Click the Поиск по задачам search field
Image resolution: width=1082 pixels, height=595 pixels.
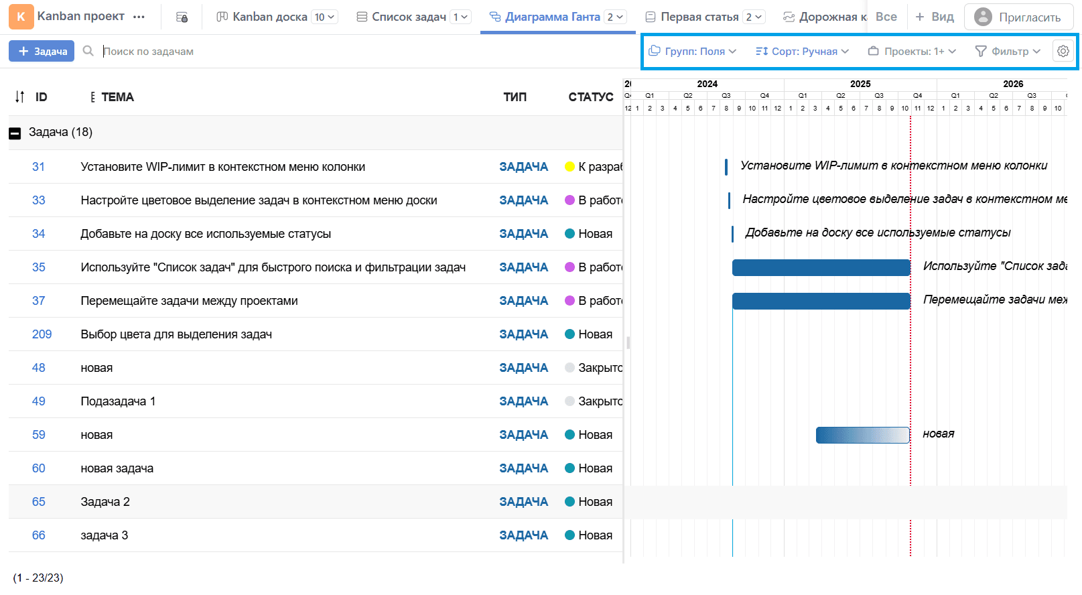268,51
